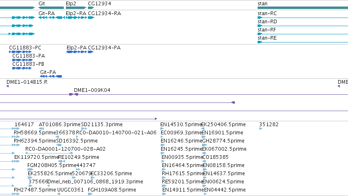Select the SD16392.5prime EST label

[x=77, y=141]
